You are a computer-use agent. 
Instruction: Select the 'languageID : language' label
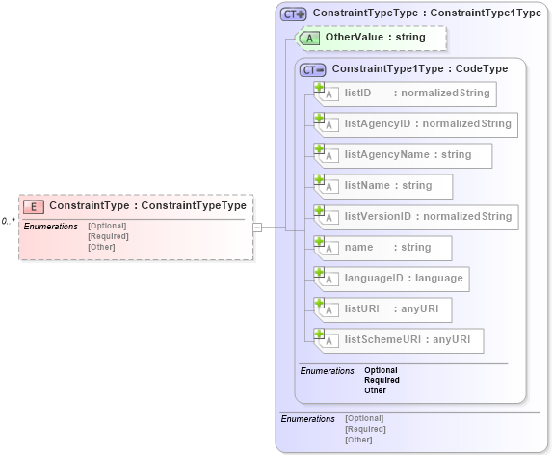coord(404,279)
